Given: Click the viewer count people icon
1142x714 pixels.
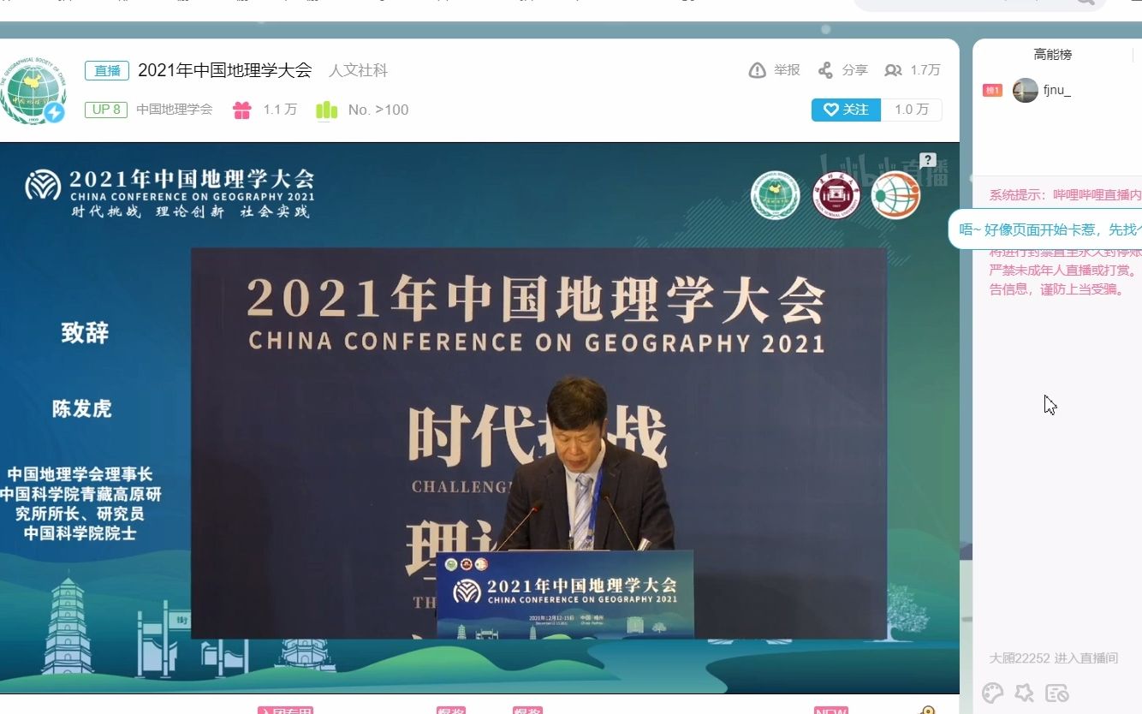Looking at the screenshot, I should tap(893, 70).
